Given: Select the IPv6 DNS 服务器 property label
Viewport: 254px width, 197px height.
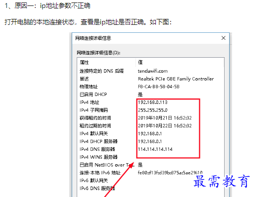Looking at the screenshot, I should (x=97, y=189).
